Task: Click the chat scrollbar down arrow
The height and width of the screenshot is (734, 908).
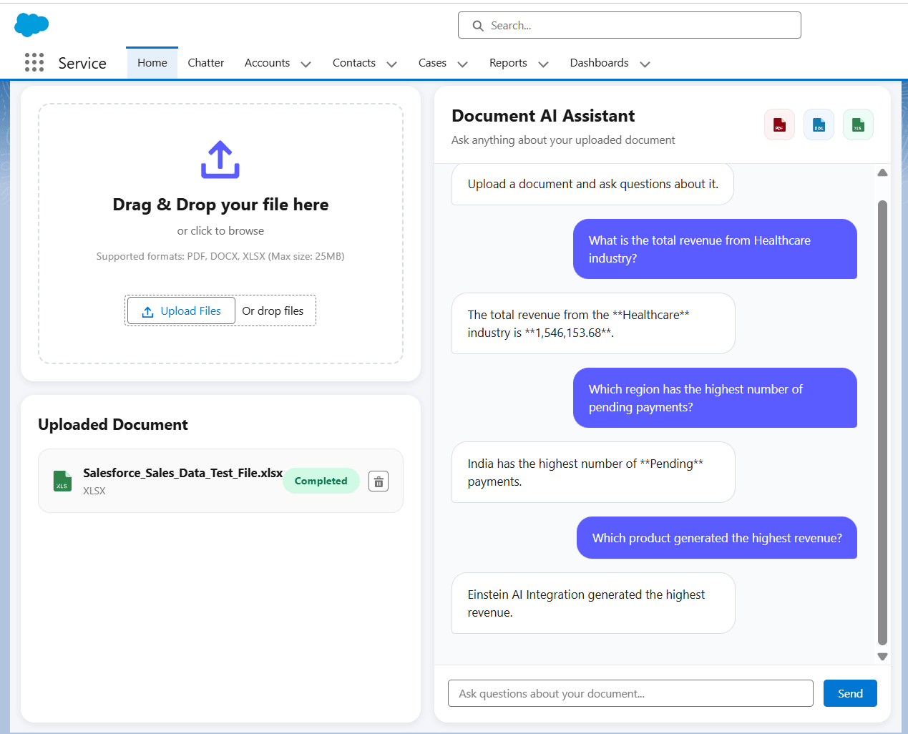Action: (x=883, y=656)
